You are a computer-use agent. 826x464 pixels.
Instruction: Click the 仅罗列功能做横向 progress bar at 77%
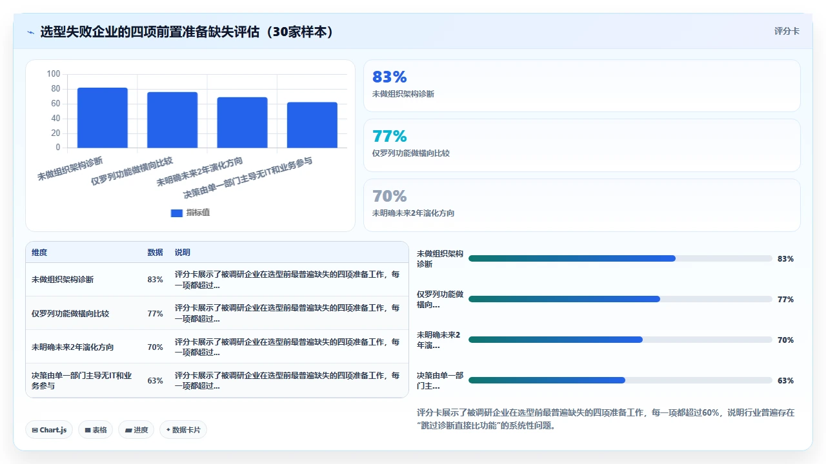coord(620,299)
